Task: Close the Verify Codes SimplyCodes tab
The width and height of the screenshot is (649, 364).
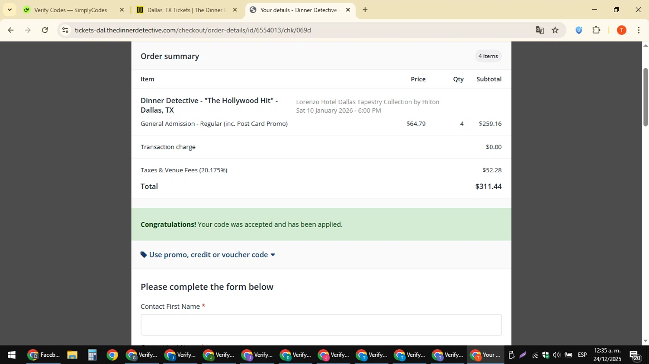Action: tap(122, 10)
